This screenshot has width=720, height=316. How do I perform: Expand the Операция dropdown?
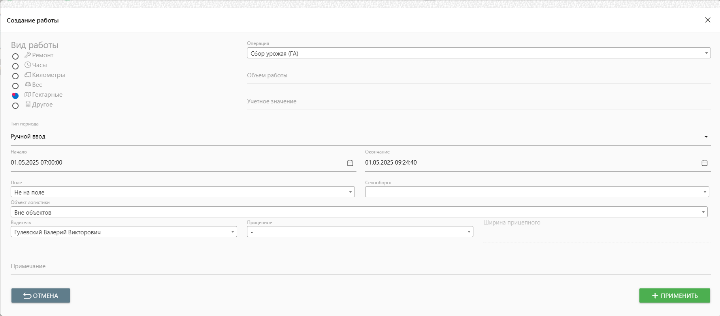(x=706, y=53)
